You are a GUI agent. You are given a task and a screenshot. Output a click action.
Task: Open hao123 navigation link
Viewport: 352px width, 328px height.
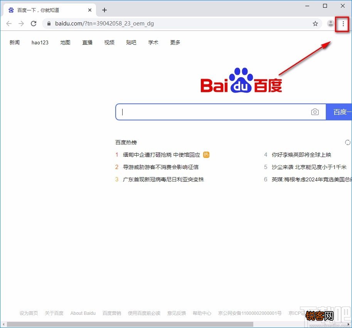pos(40,42)
